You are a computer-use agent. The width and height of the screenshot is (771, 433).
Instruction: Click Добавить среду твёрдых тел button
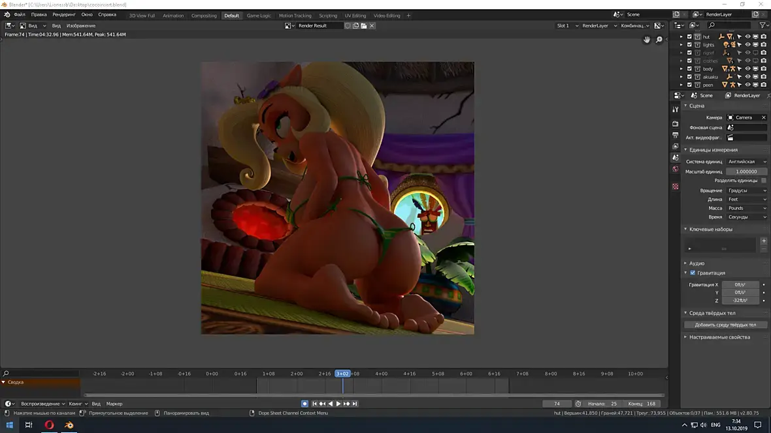coord(725,325)
